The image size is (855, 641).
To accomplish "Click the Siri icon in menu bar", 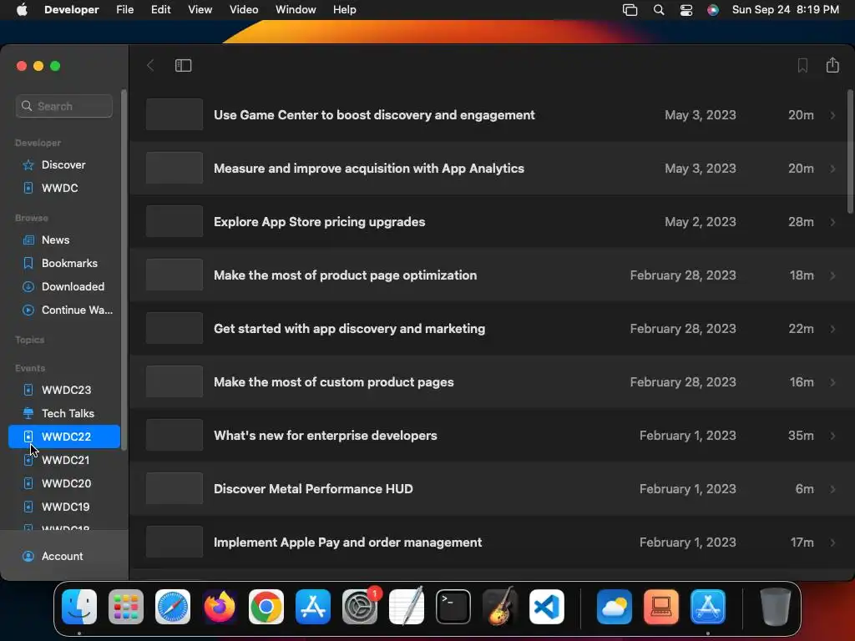I will pos(713,10).
